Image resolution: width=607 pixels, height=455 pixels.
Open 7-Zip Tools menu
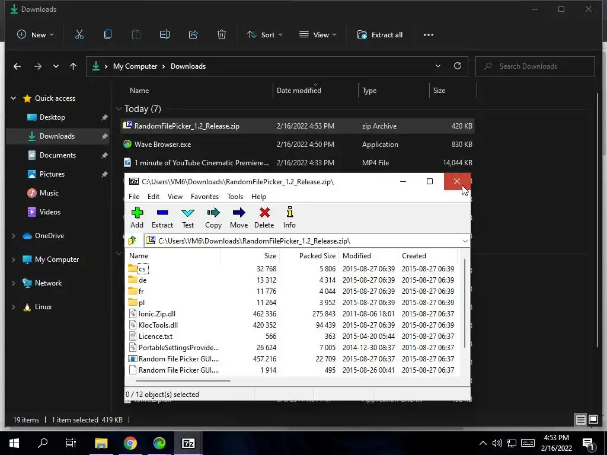pos(235,197)
